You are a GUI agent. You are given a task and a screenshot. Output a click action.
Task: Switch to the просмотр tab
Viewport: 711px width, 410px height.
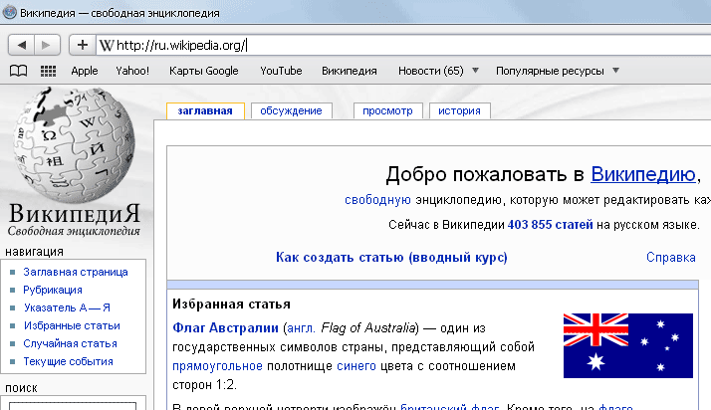point(387,111)
